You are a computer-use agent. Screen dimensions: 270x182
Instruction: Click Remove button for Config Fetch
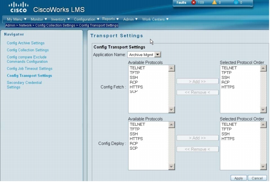click(x=198, y=93)
